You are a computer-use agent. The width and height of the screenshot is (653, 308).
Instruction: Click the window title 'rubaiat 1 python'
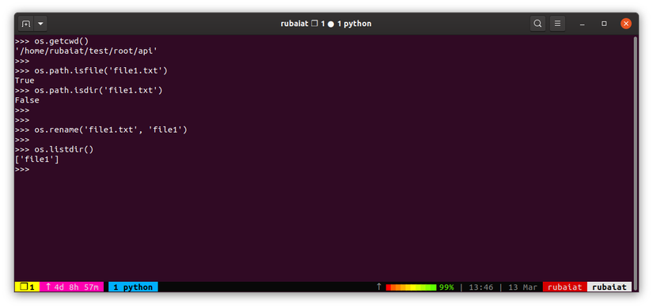tap(326, 24)
